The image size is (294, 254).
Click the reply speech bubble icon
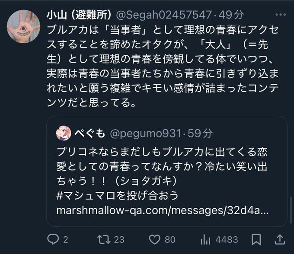click(52, 239)
